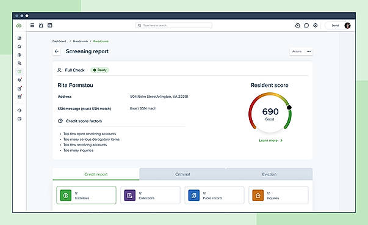
Task: Open the David user avatar
Action: (348, 26)
